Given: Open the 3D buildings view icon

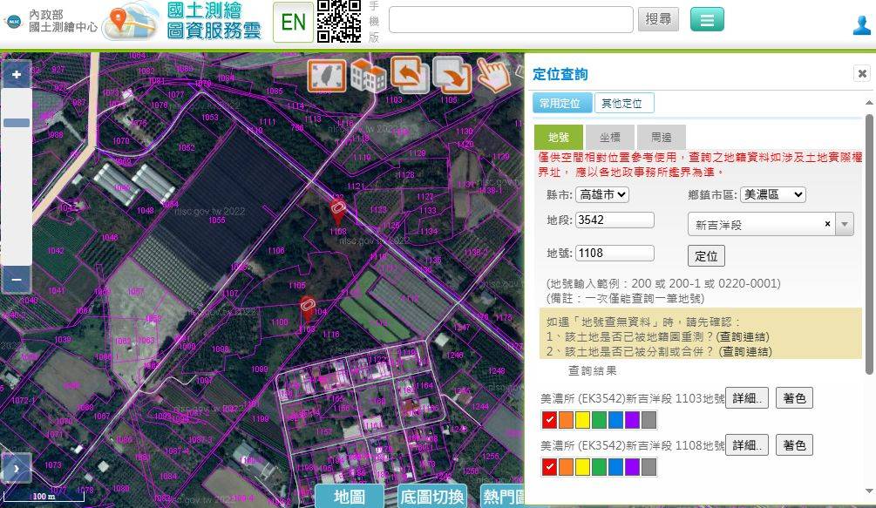Looking at the screenshot, I should [x=370, y=77].
